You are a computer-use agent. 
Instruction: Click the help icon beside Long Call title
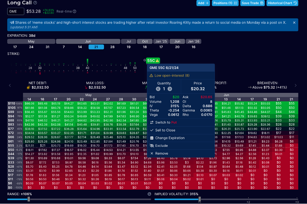(35, 3)
